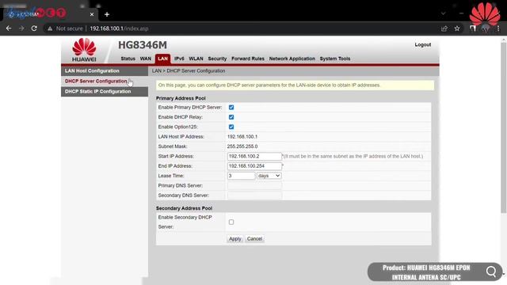The width and height of the screenshot is (507, 285).
Task: Open the Lease Time days dropdown
Action: 269,176
